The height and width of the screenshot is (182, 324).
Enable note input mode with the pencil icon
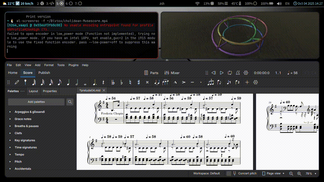click(17, 82)
